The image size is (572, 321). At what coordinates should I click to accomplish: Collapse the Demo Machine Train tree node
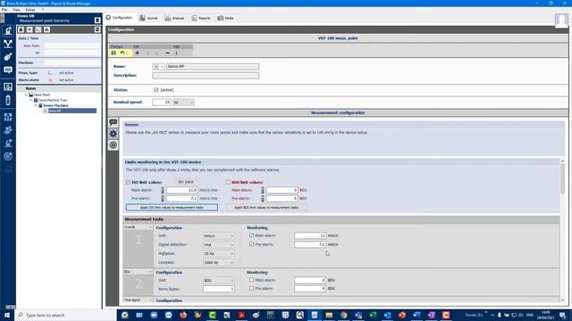pos(31,100)
